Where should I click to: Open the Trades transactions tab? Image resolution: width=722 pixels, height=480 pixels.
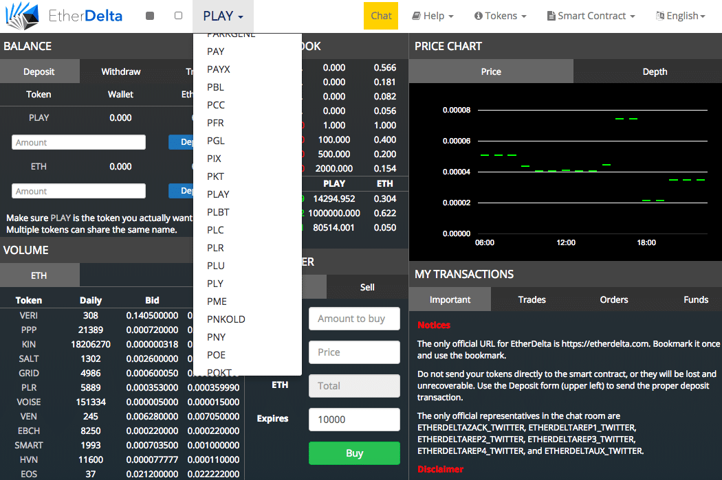[x=532, y=299]
